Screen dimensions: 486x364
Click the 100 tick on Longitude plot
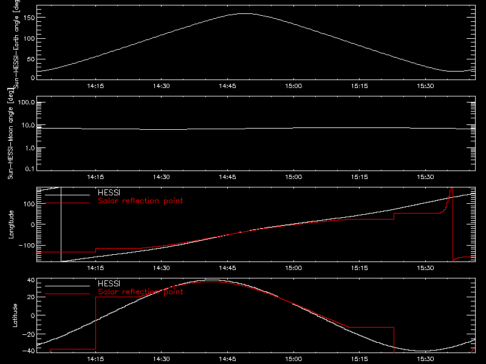[30, 204]
